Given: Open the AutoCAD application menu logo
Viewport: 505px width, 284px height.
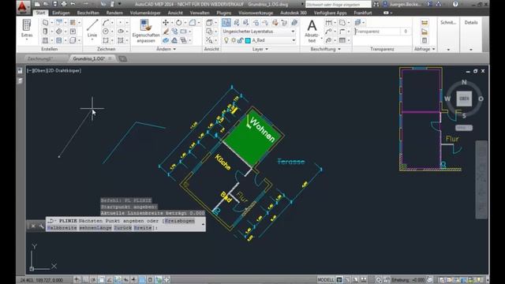Looking at the screenshot, I should [22, 6].
